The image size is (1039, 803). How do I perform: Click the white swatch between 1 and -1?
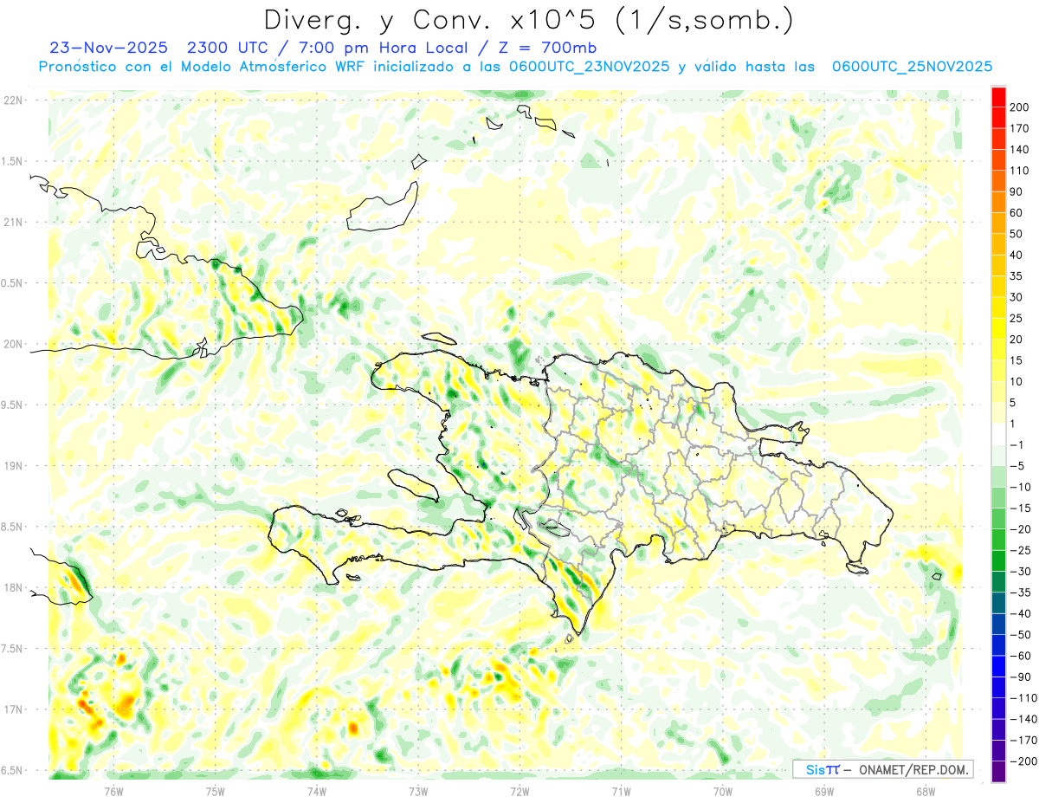click(998, 435)
